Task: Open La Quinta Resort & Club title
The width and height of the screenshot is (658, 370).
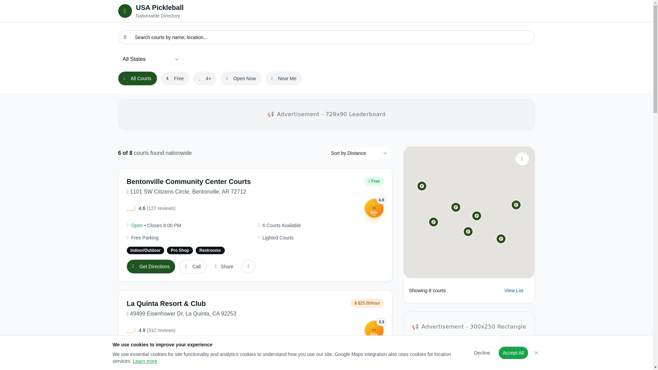Action: [x=166, y=304]
